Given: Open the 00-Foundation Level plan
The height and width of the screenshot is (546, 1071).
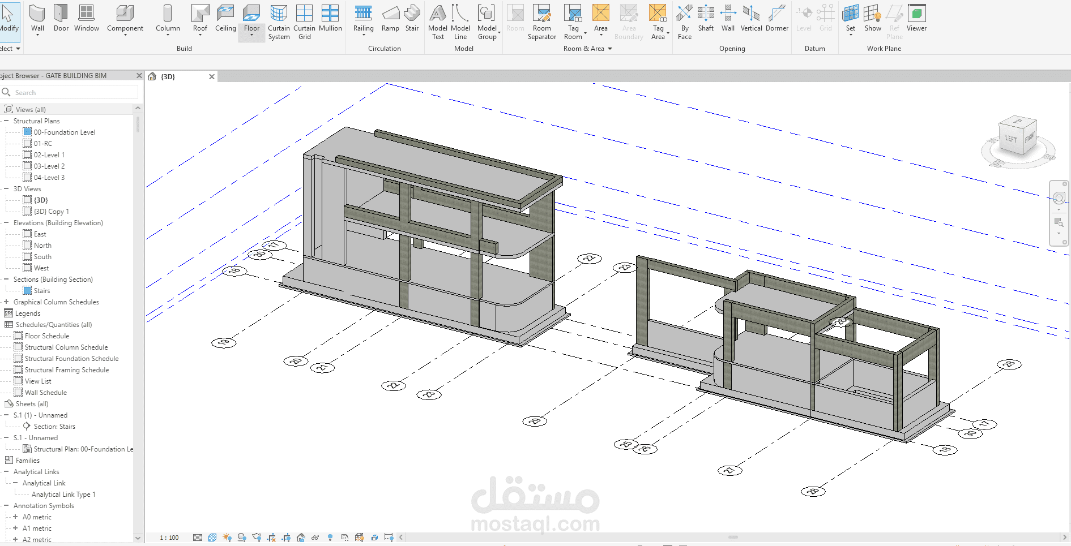Looking at the screenshot, I should 64,132.
